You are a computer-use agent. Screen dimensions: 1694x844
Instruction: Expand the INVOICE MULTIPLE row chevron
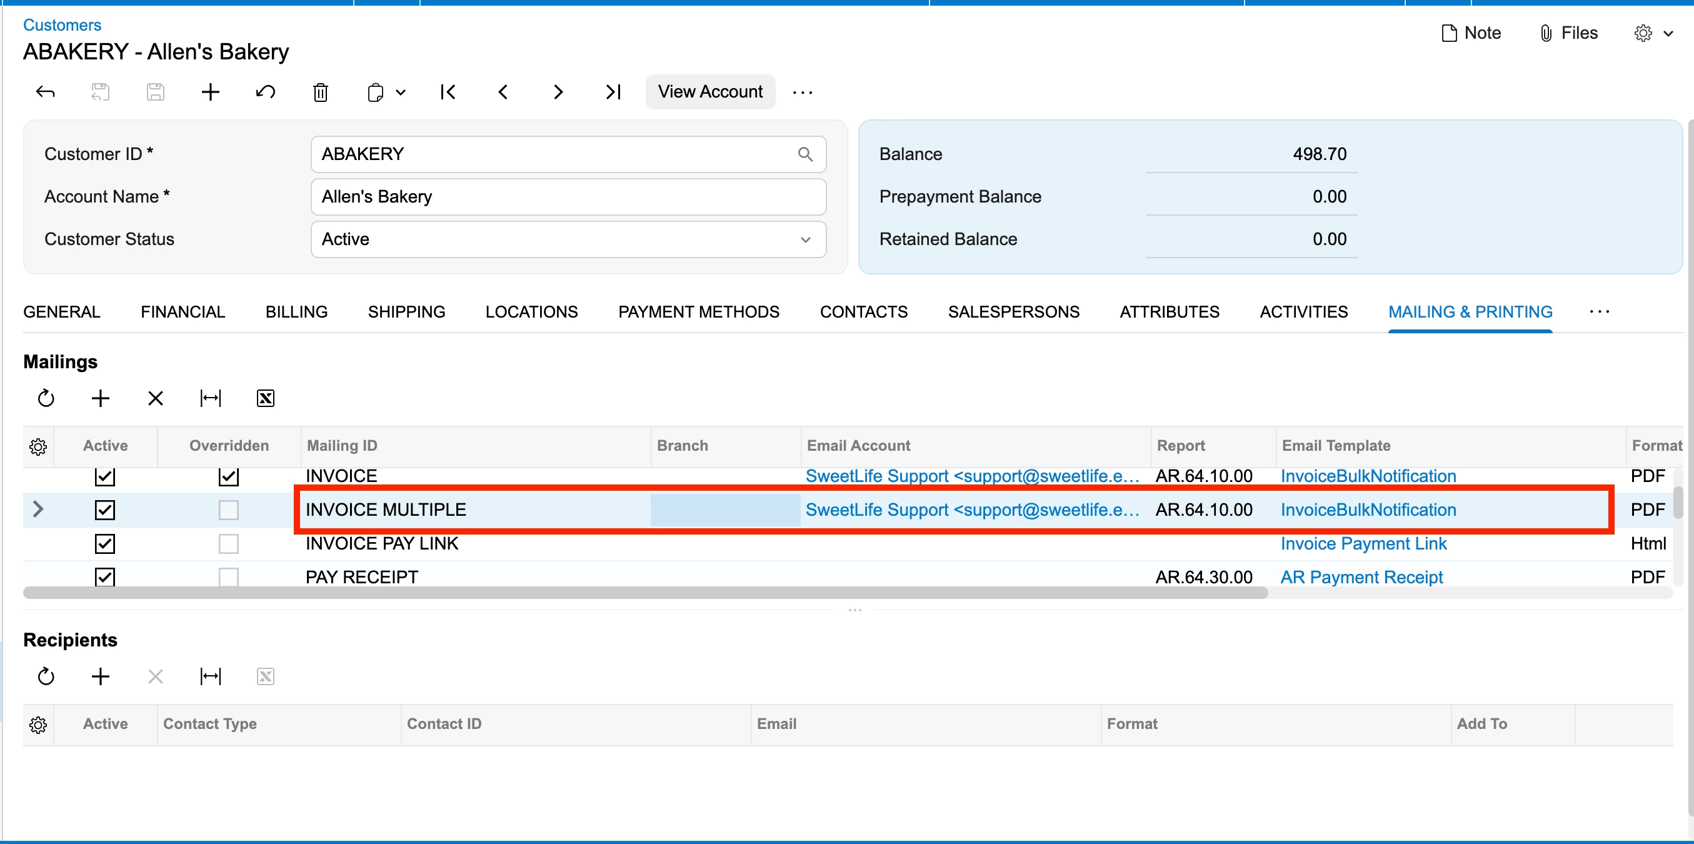[38, 509]
